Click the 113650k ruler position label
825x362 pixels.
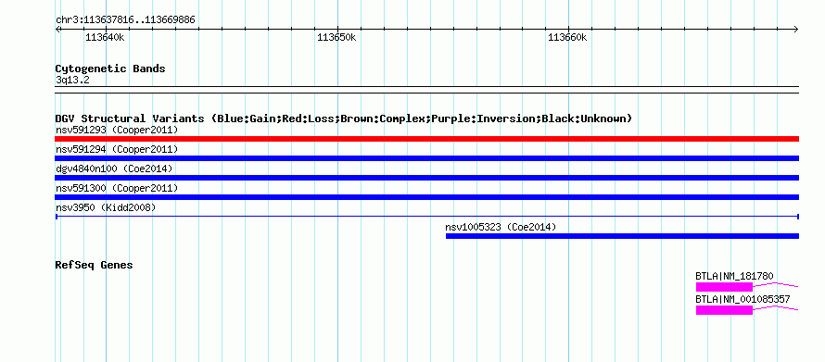pyautogui.click(x=336, y=37)
